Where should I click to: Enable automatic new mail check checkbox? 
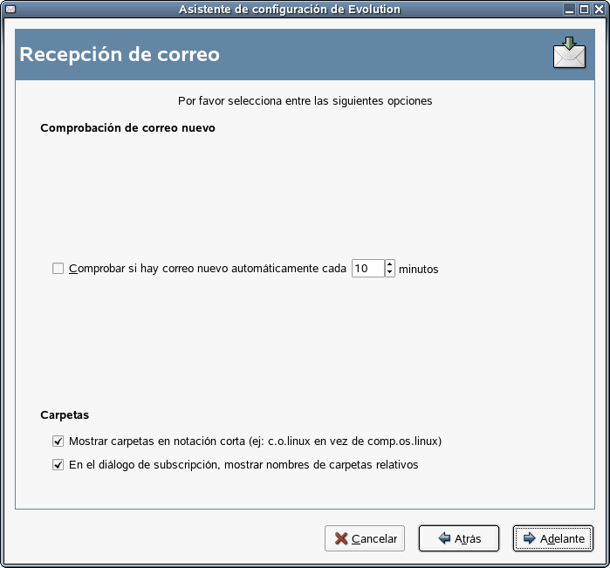click(x=58, y=269)
